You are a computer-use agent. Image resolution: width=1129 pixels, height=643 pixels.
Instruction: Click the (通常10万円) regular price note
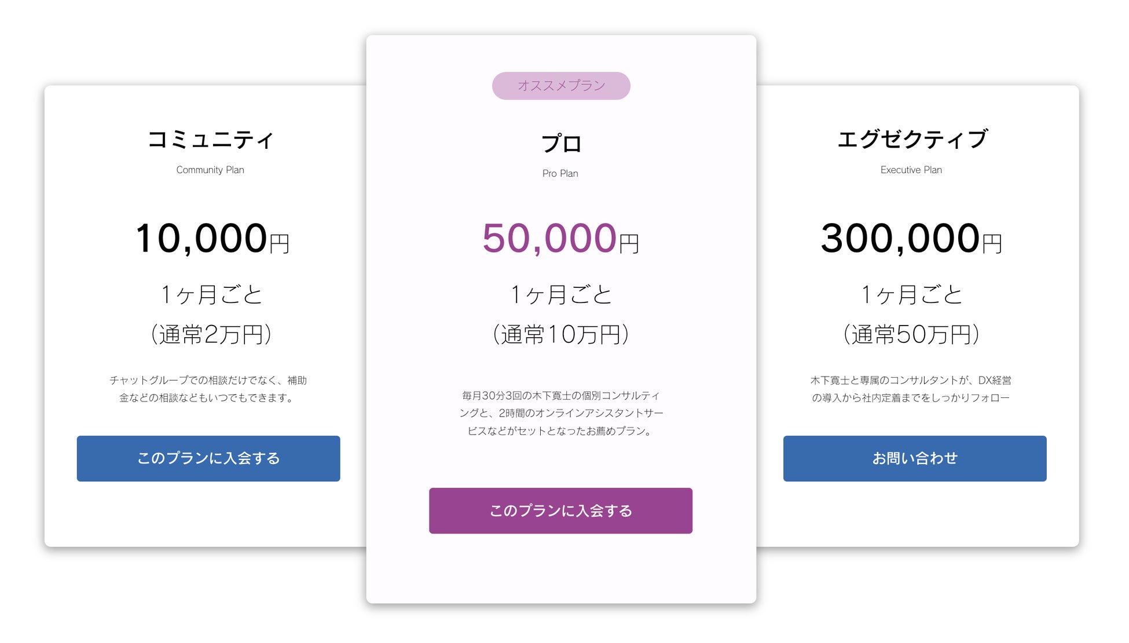pos(560,334)
